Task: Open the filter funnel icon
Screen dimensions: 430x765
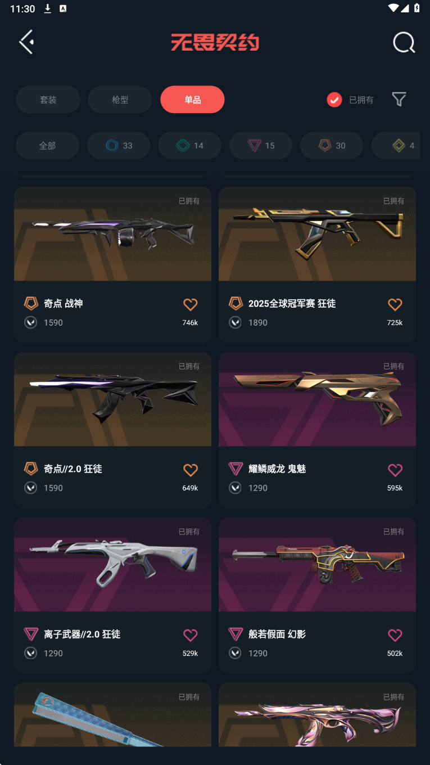Action: point(399,100)
